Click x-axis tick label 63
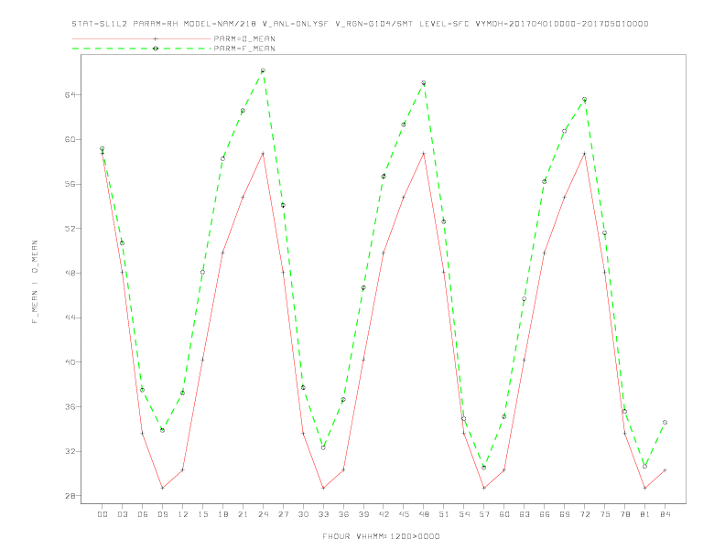725x560 pixels. (525, 514)
